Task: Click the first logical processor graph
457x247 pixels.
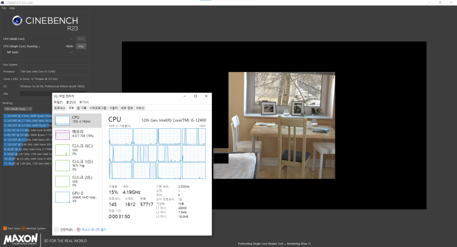Action: (x=121, y=136)
